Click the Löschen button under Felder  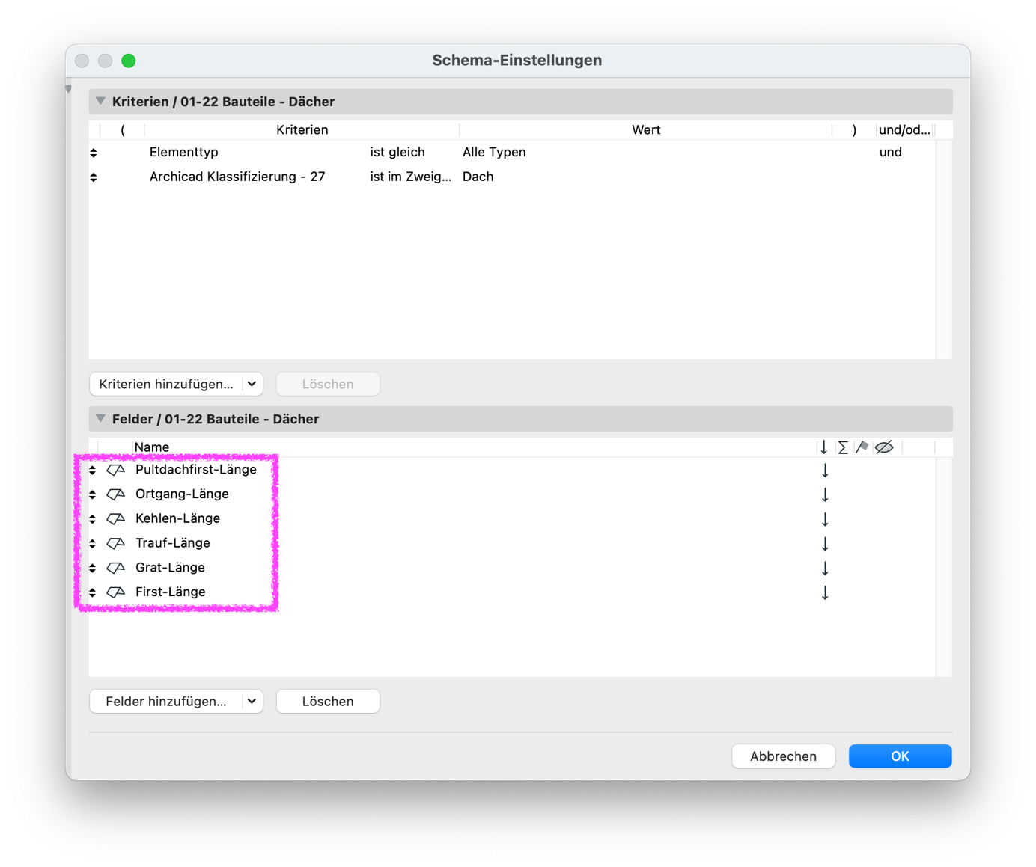[328, 702]
